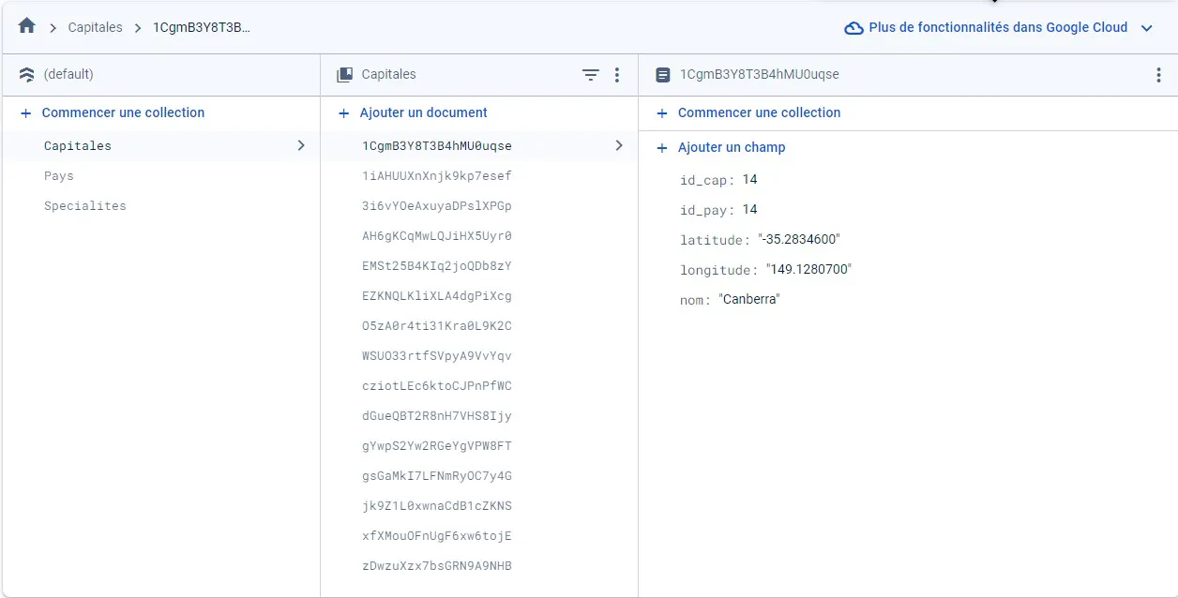Click the home icon in breadcrumb
1178x598 pixels.
pos(26,27)
